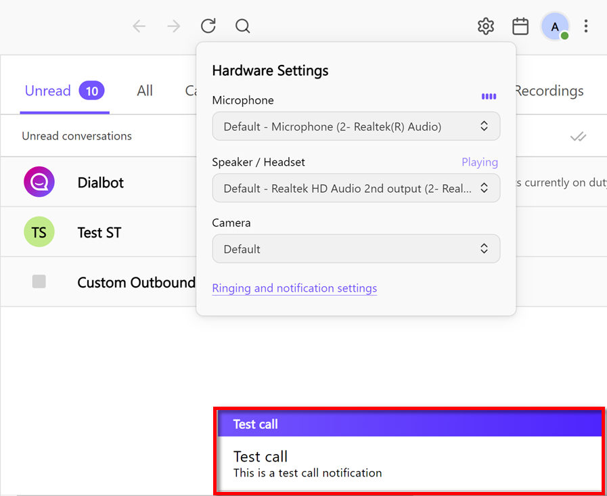Open the Microphone device dropdown
607x496 pixels.
[356, 126]
